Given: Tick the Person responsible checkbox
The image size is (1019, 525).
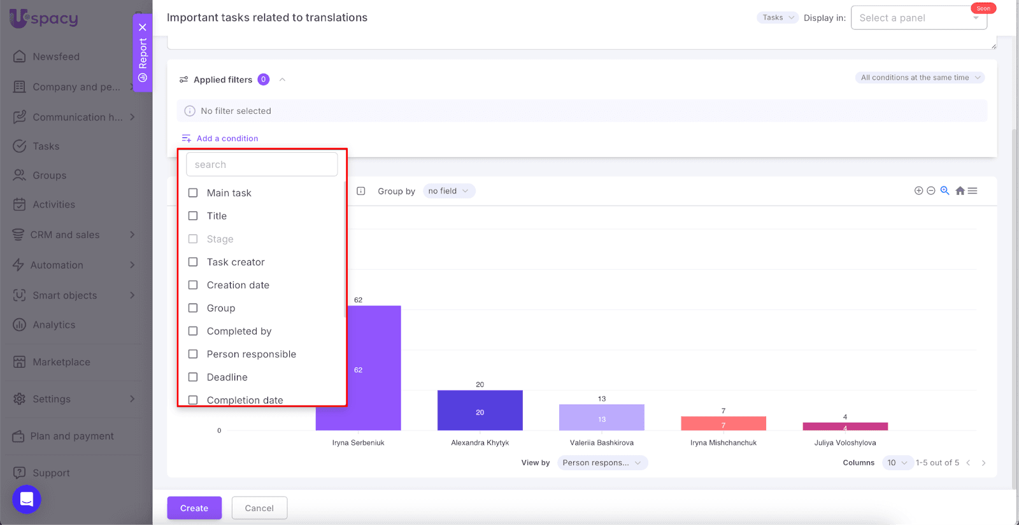Looking at the screenshot, I should [x=193, y=354].
